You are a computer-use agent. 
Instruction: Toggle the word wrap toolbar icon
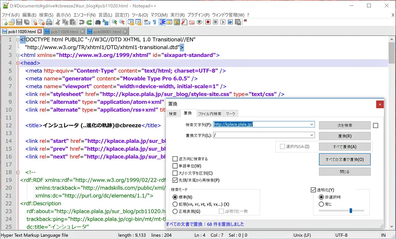click(147, 22)
